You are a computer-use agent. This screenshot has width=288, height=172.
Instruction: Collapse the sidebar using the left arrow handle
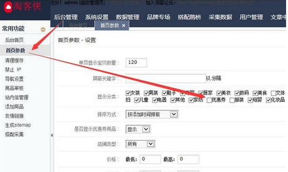pyautogui.click(x=52, y=135)
